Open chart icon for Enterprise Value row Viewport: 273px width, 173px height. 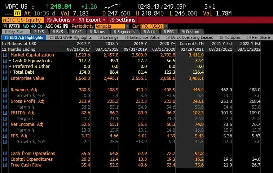(5, 78)
